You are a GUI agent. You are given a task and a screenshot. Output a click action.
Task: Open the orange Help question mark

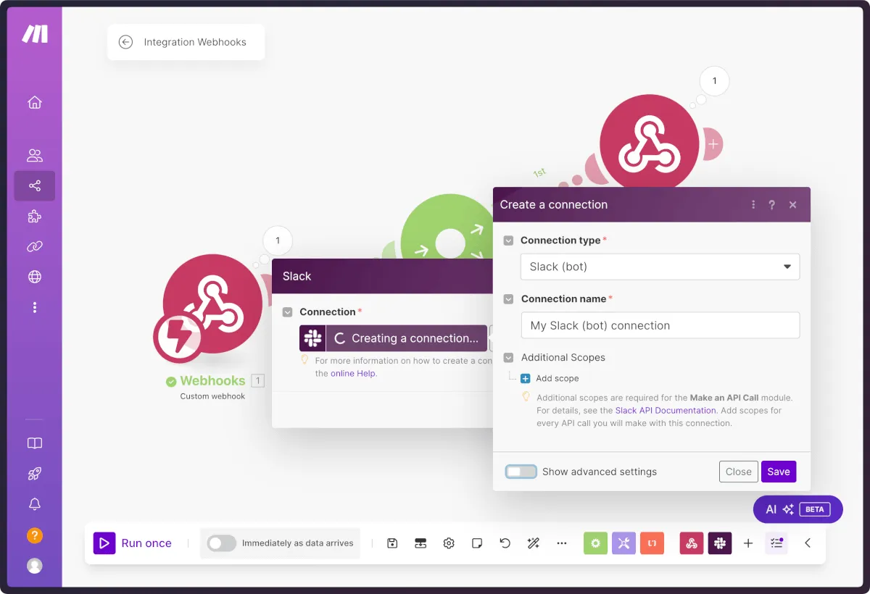pyautogui.click(x=35, y=535)
